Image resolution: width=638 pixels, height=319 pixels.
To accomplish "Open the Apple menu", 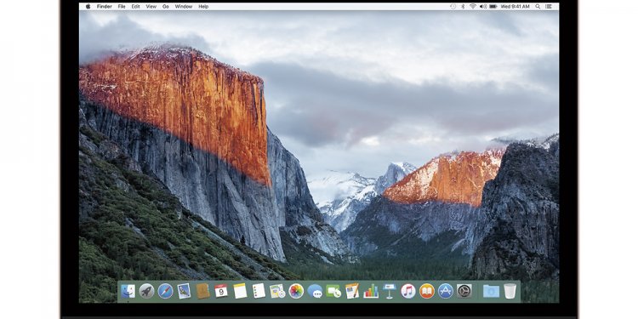I will [x=88, y=7].
